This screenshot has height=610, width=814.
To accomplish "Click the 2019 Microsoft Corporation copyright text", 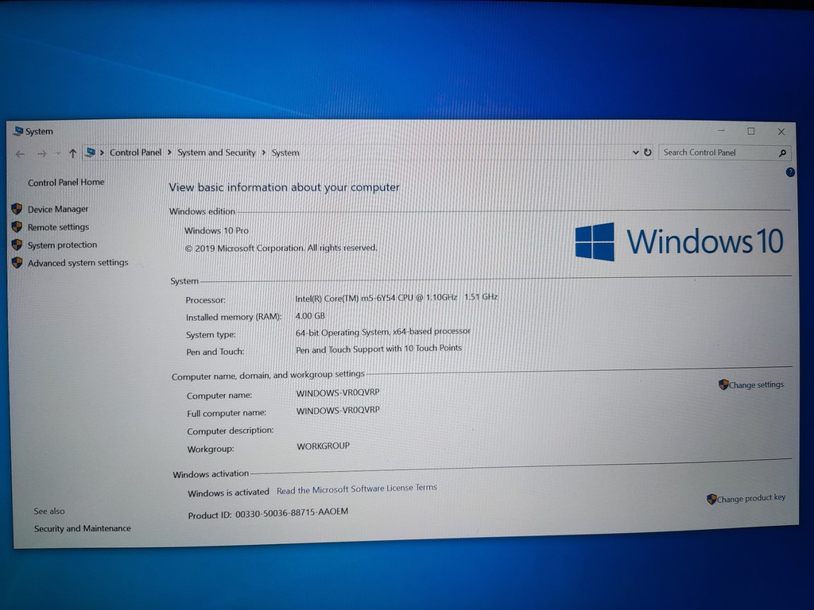I will coord(281,248).
